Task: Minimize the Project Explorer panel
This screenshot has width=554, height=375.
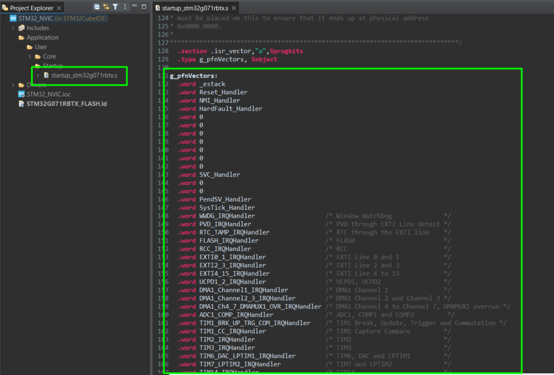Action: (135, 7)
